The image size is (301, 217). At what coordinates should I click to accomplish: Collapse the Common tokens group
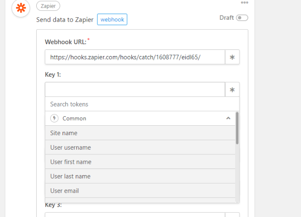point(228,118)
